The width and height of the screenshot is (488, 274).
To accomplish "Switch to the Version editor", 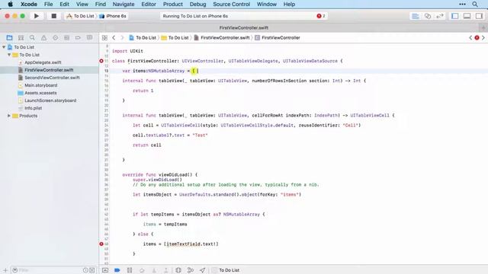I will click(440, 16).
